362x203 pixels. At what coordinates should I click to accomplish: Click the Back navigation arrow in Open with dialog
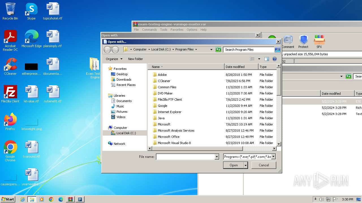(107, 50)
